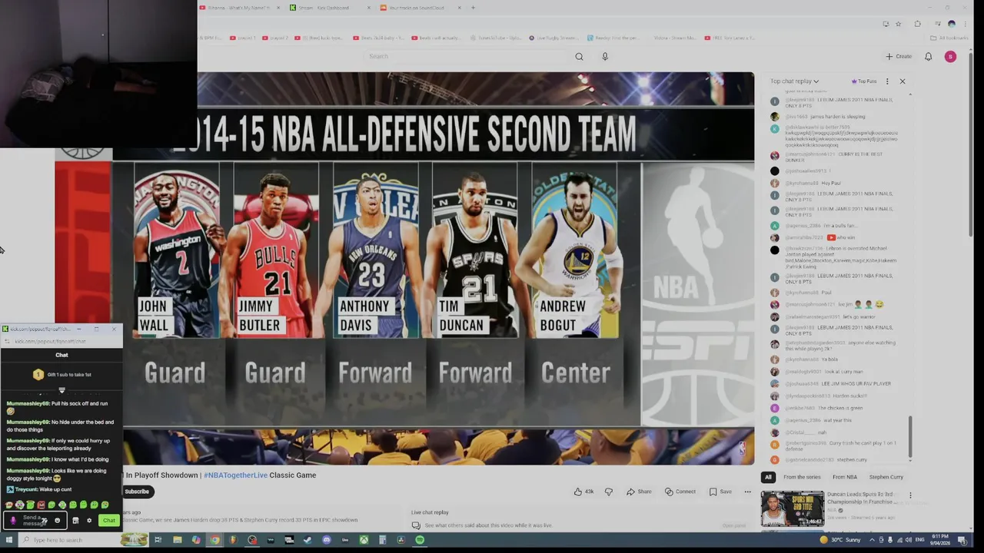The width and height of the screenshot is (984, 553).
Task: Open the Open panel chat replay button
Action: 734,525
